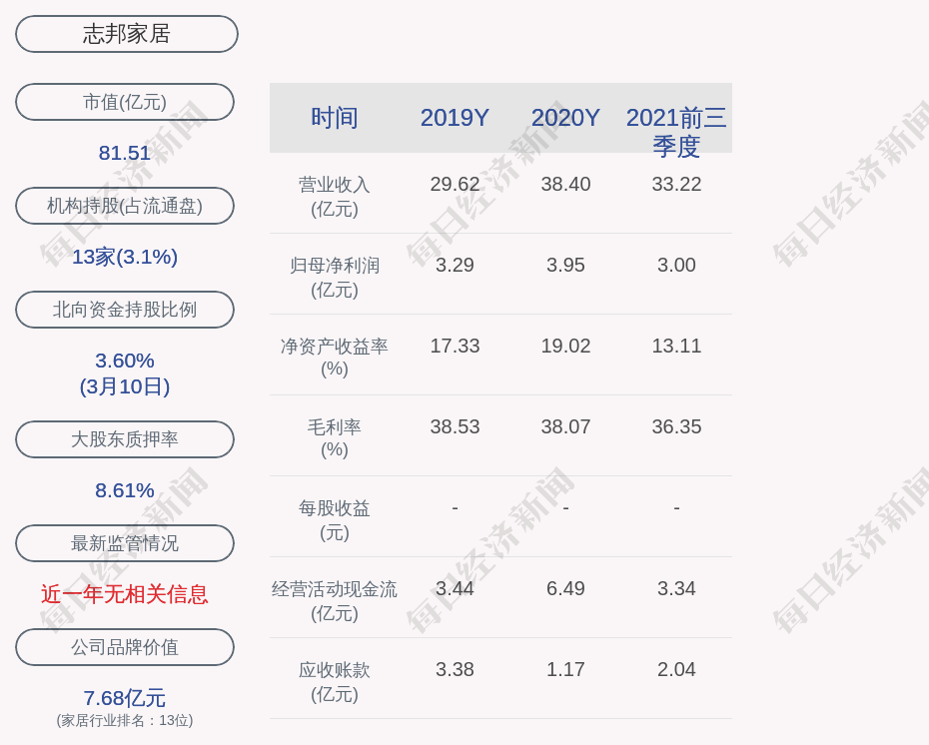Select the 北向资金持股比例 label pill

tap(125, 310)
